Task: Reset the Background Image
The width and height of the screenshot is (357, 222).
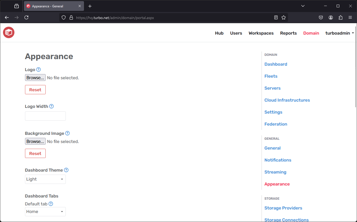Action: [35, 153]
